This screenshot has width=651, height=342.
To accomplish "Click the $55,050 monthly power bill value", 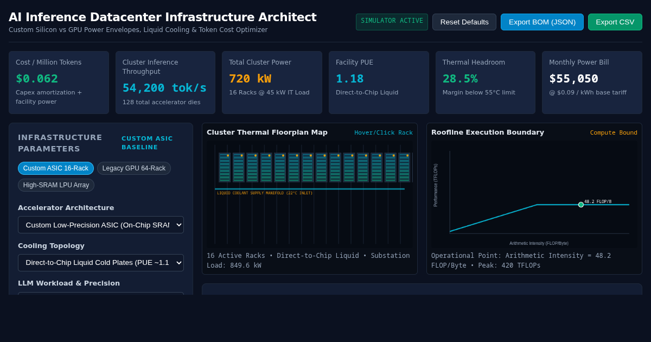I will [574, 79].
